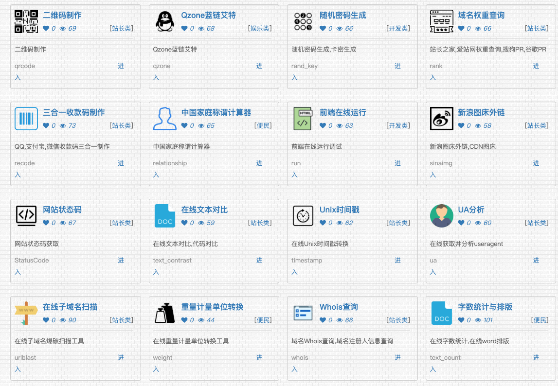
Task: Open the 网站状态码 title link
Action: coord(62,210)
